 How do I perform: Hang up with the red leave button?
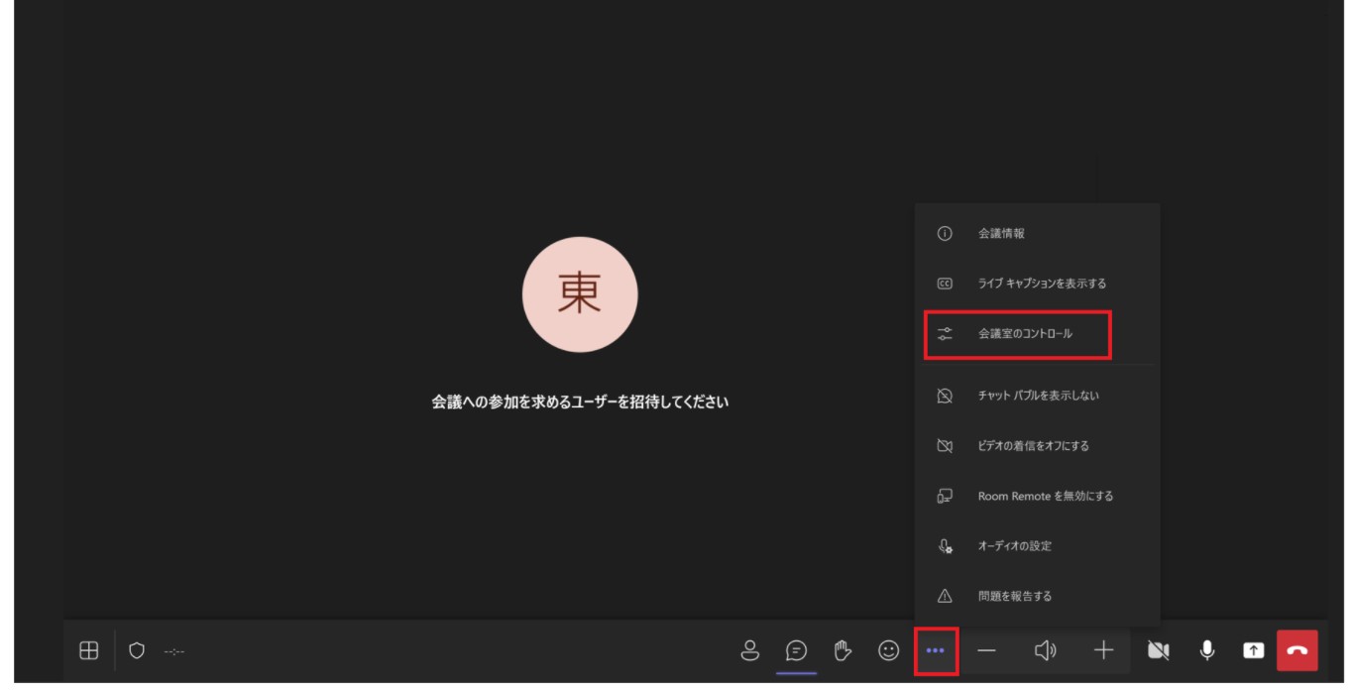(x=1297, y=650)
